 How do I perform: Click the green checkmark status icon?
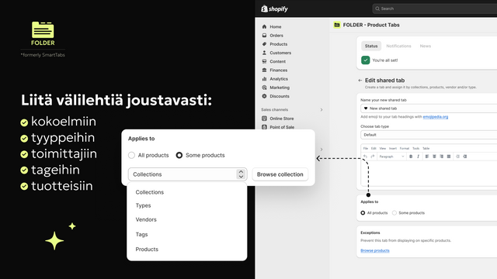pyautogui.click(x=366, y=60)
